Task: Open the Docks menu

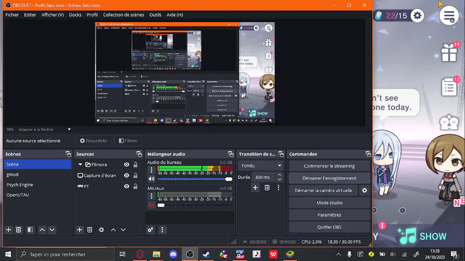Action: 75,15
